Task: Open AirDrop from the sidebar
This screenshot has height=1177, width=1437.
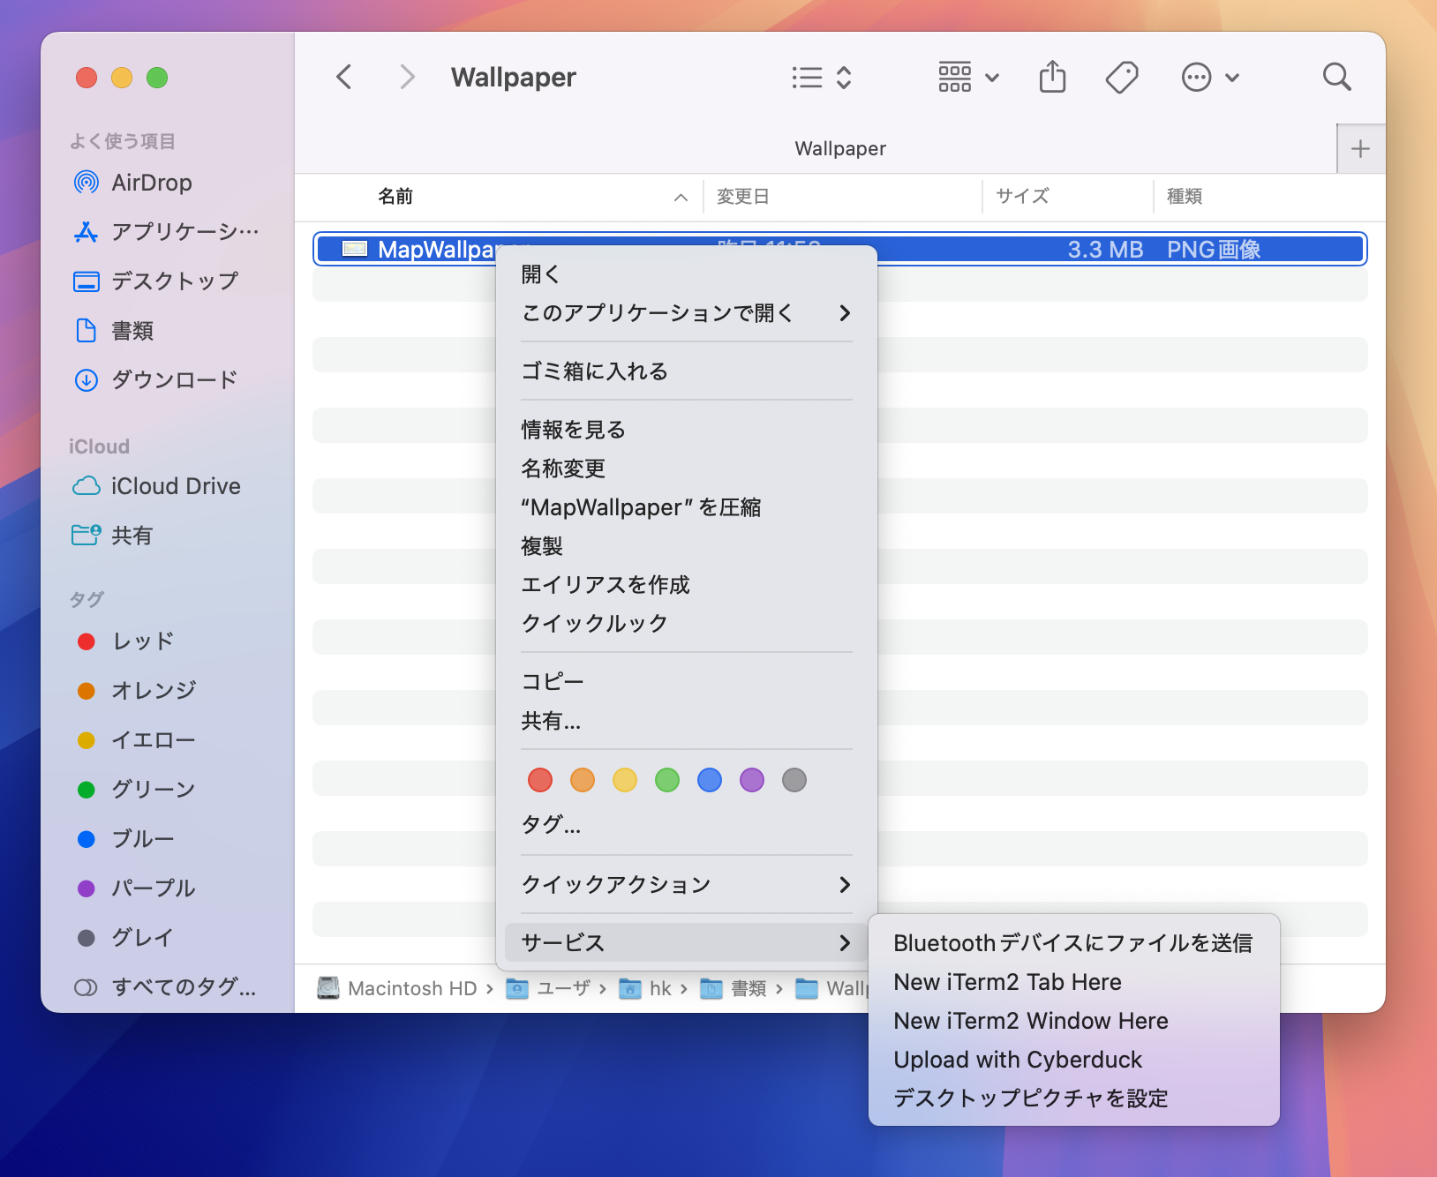Action: point(151,183)
